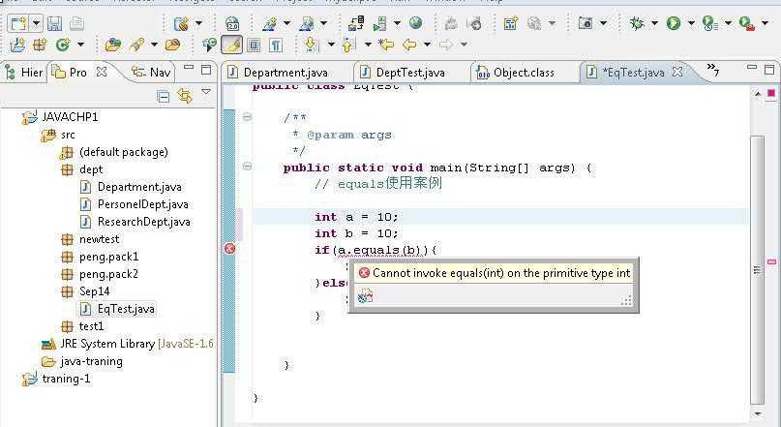Close the EqTest.java editor tab

tap(677, 72)
